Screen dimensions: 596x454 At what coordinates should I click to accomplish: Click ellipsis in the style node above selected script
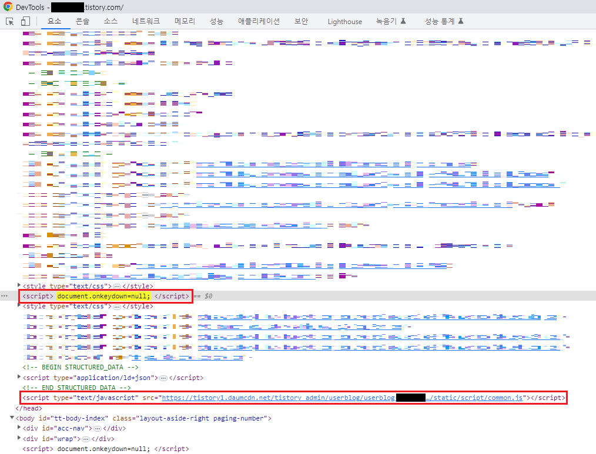[x=117, y=286]
